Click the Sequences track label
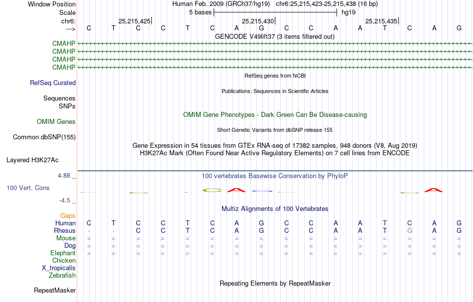This screenshot has width=473, height=302. pos(59,98)
